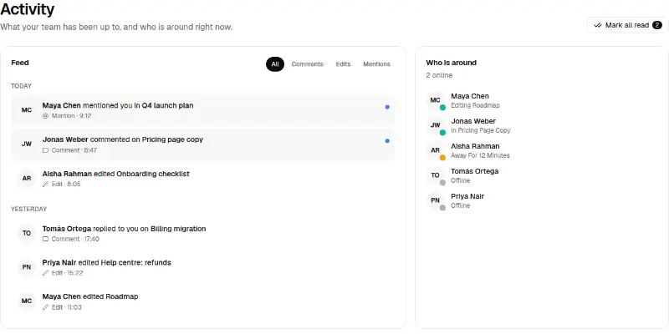The width and height of the screenshot is (669, 334).
Task: Click the Editing Roadmap status text
Action: pos(475,105)
